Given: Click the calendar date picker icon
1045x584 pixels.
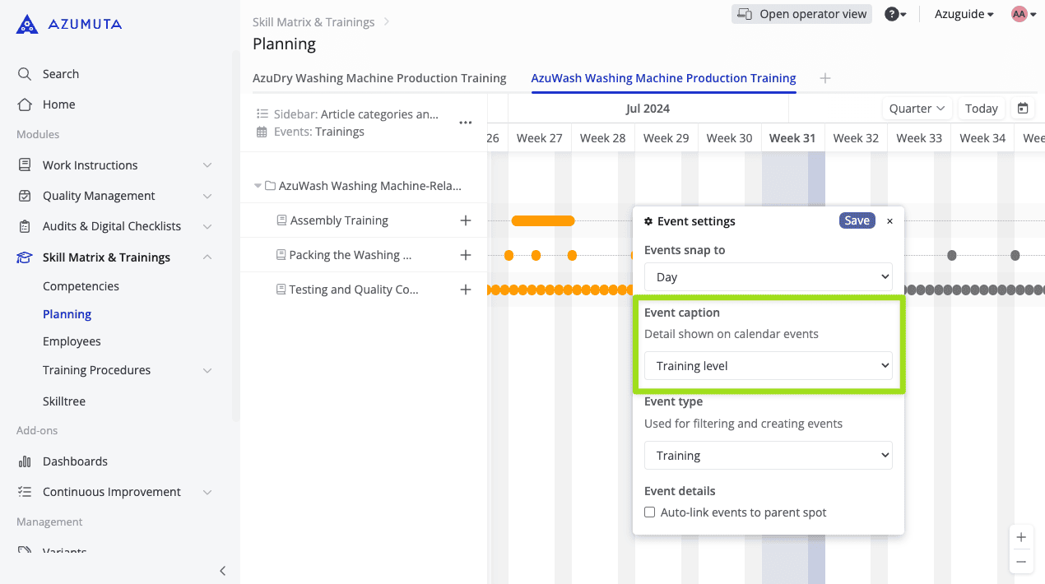Looking at the screenshot, I should tap(1023, 109).
